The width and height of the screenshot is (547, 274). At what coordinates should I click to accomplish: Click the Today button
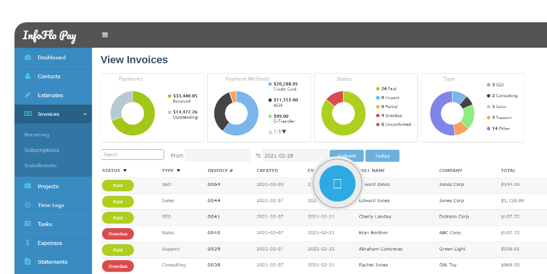coord(382,156)
